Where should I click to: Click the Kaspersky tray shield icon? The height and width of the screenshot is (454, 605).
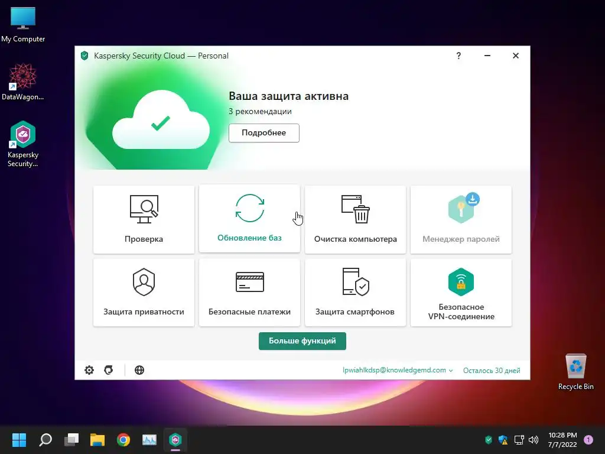click(489, 439)
